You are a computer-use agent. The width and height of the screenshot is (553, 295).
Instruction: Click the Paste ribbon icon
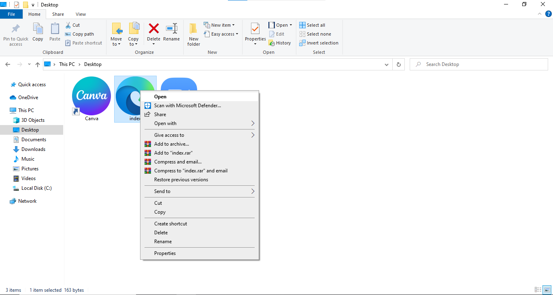55,29
